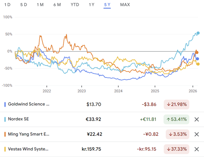This screenshot has height=157, width=204.
Task: Click the +€11.81 change value
Action: click(148, 119)
